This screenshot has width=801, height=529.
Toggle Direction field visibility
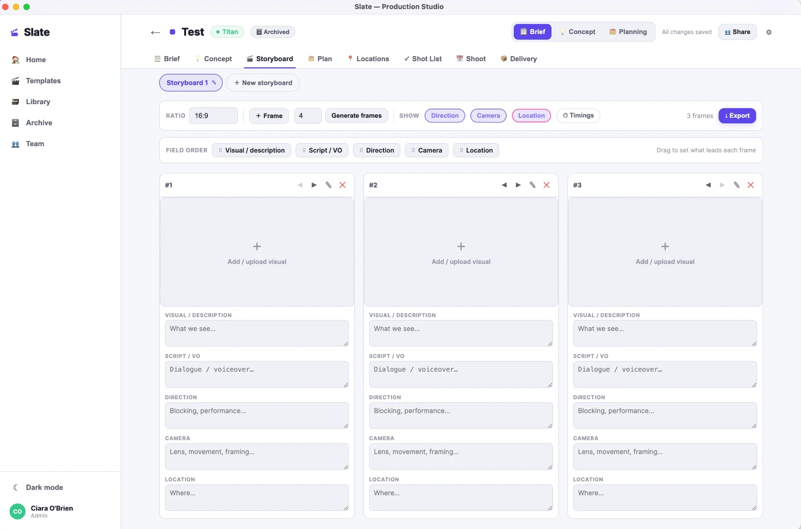point(445,116)
